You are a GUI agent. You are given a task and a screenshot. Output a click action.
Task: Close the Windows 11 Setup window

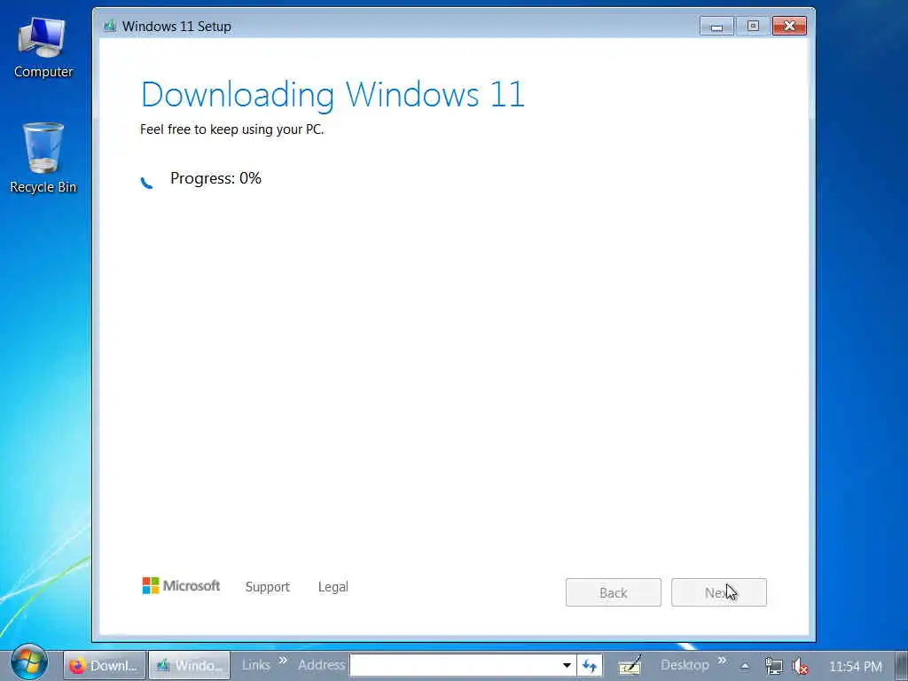tap(789, 26)
